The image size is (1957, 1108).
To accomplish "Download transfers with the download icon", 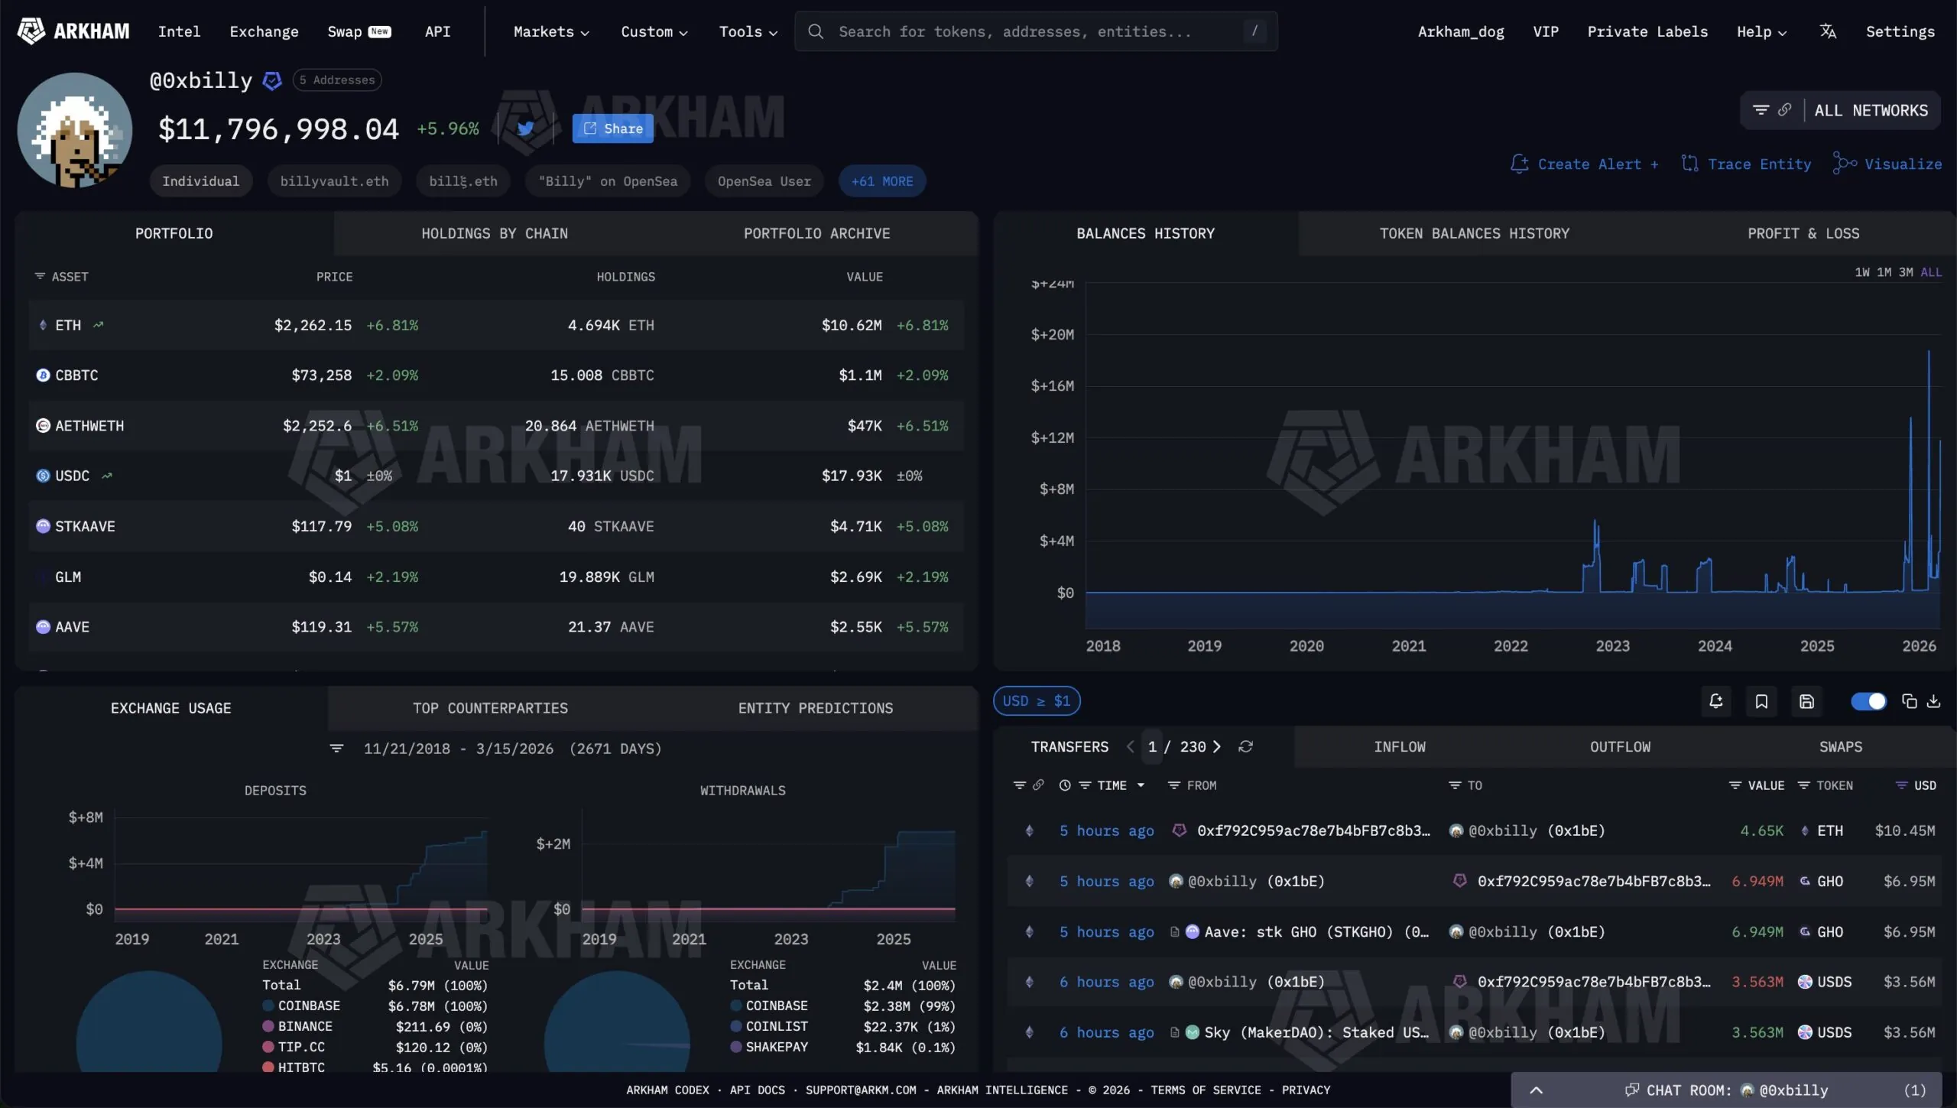I will pos(1933,701).
